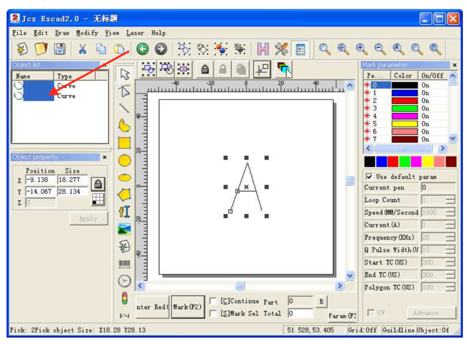Viewport: 467px width, 344px height.
Task: Click the undo green arrow icon
Action: 142,49
